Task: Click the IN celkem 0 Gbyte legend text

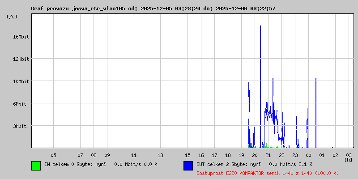Action: click(101, 164)
